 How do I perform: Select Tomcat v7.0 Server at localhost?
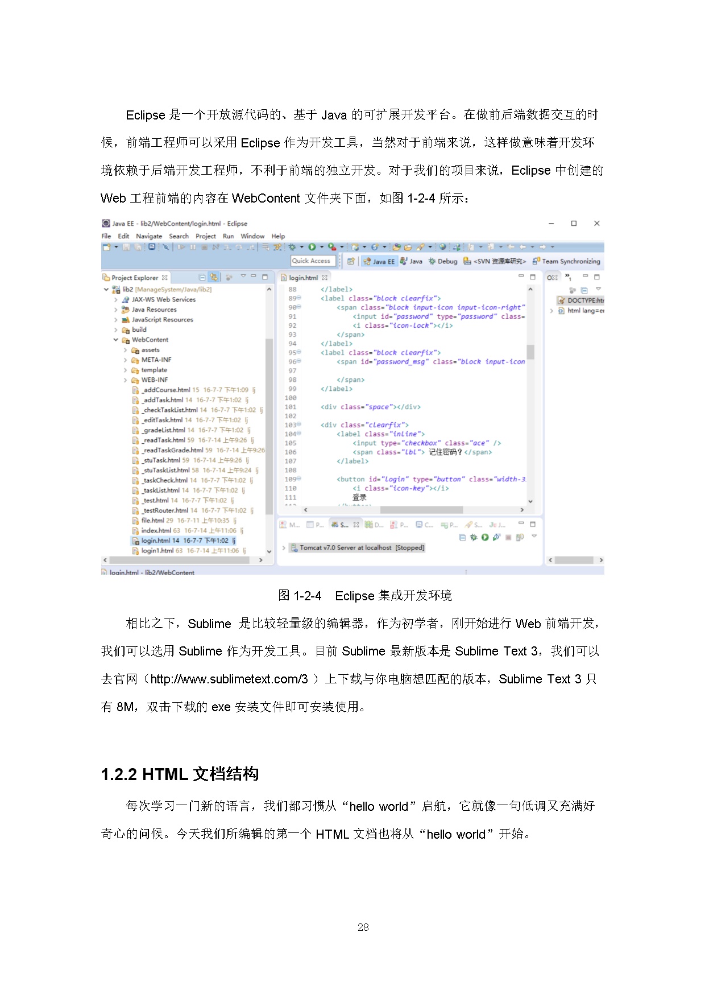pyautogui.click(x=357, y=547)
